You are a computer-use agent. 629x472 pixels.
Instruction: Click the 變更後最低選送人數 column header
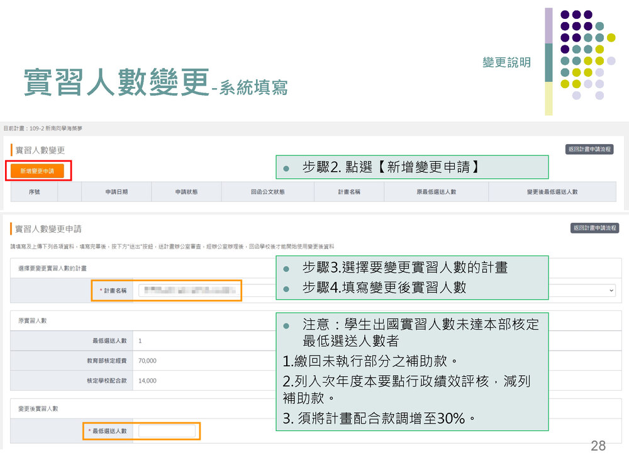coord(552,192)
